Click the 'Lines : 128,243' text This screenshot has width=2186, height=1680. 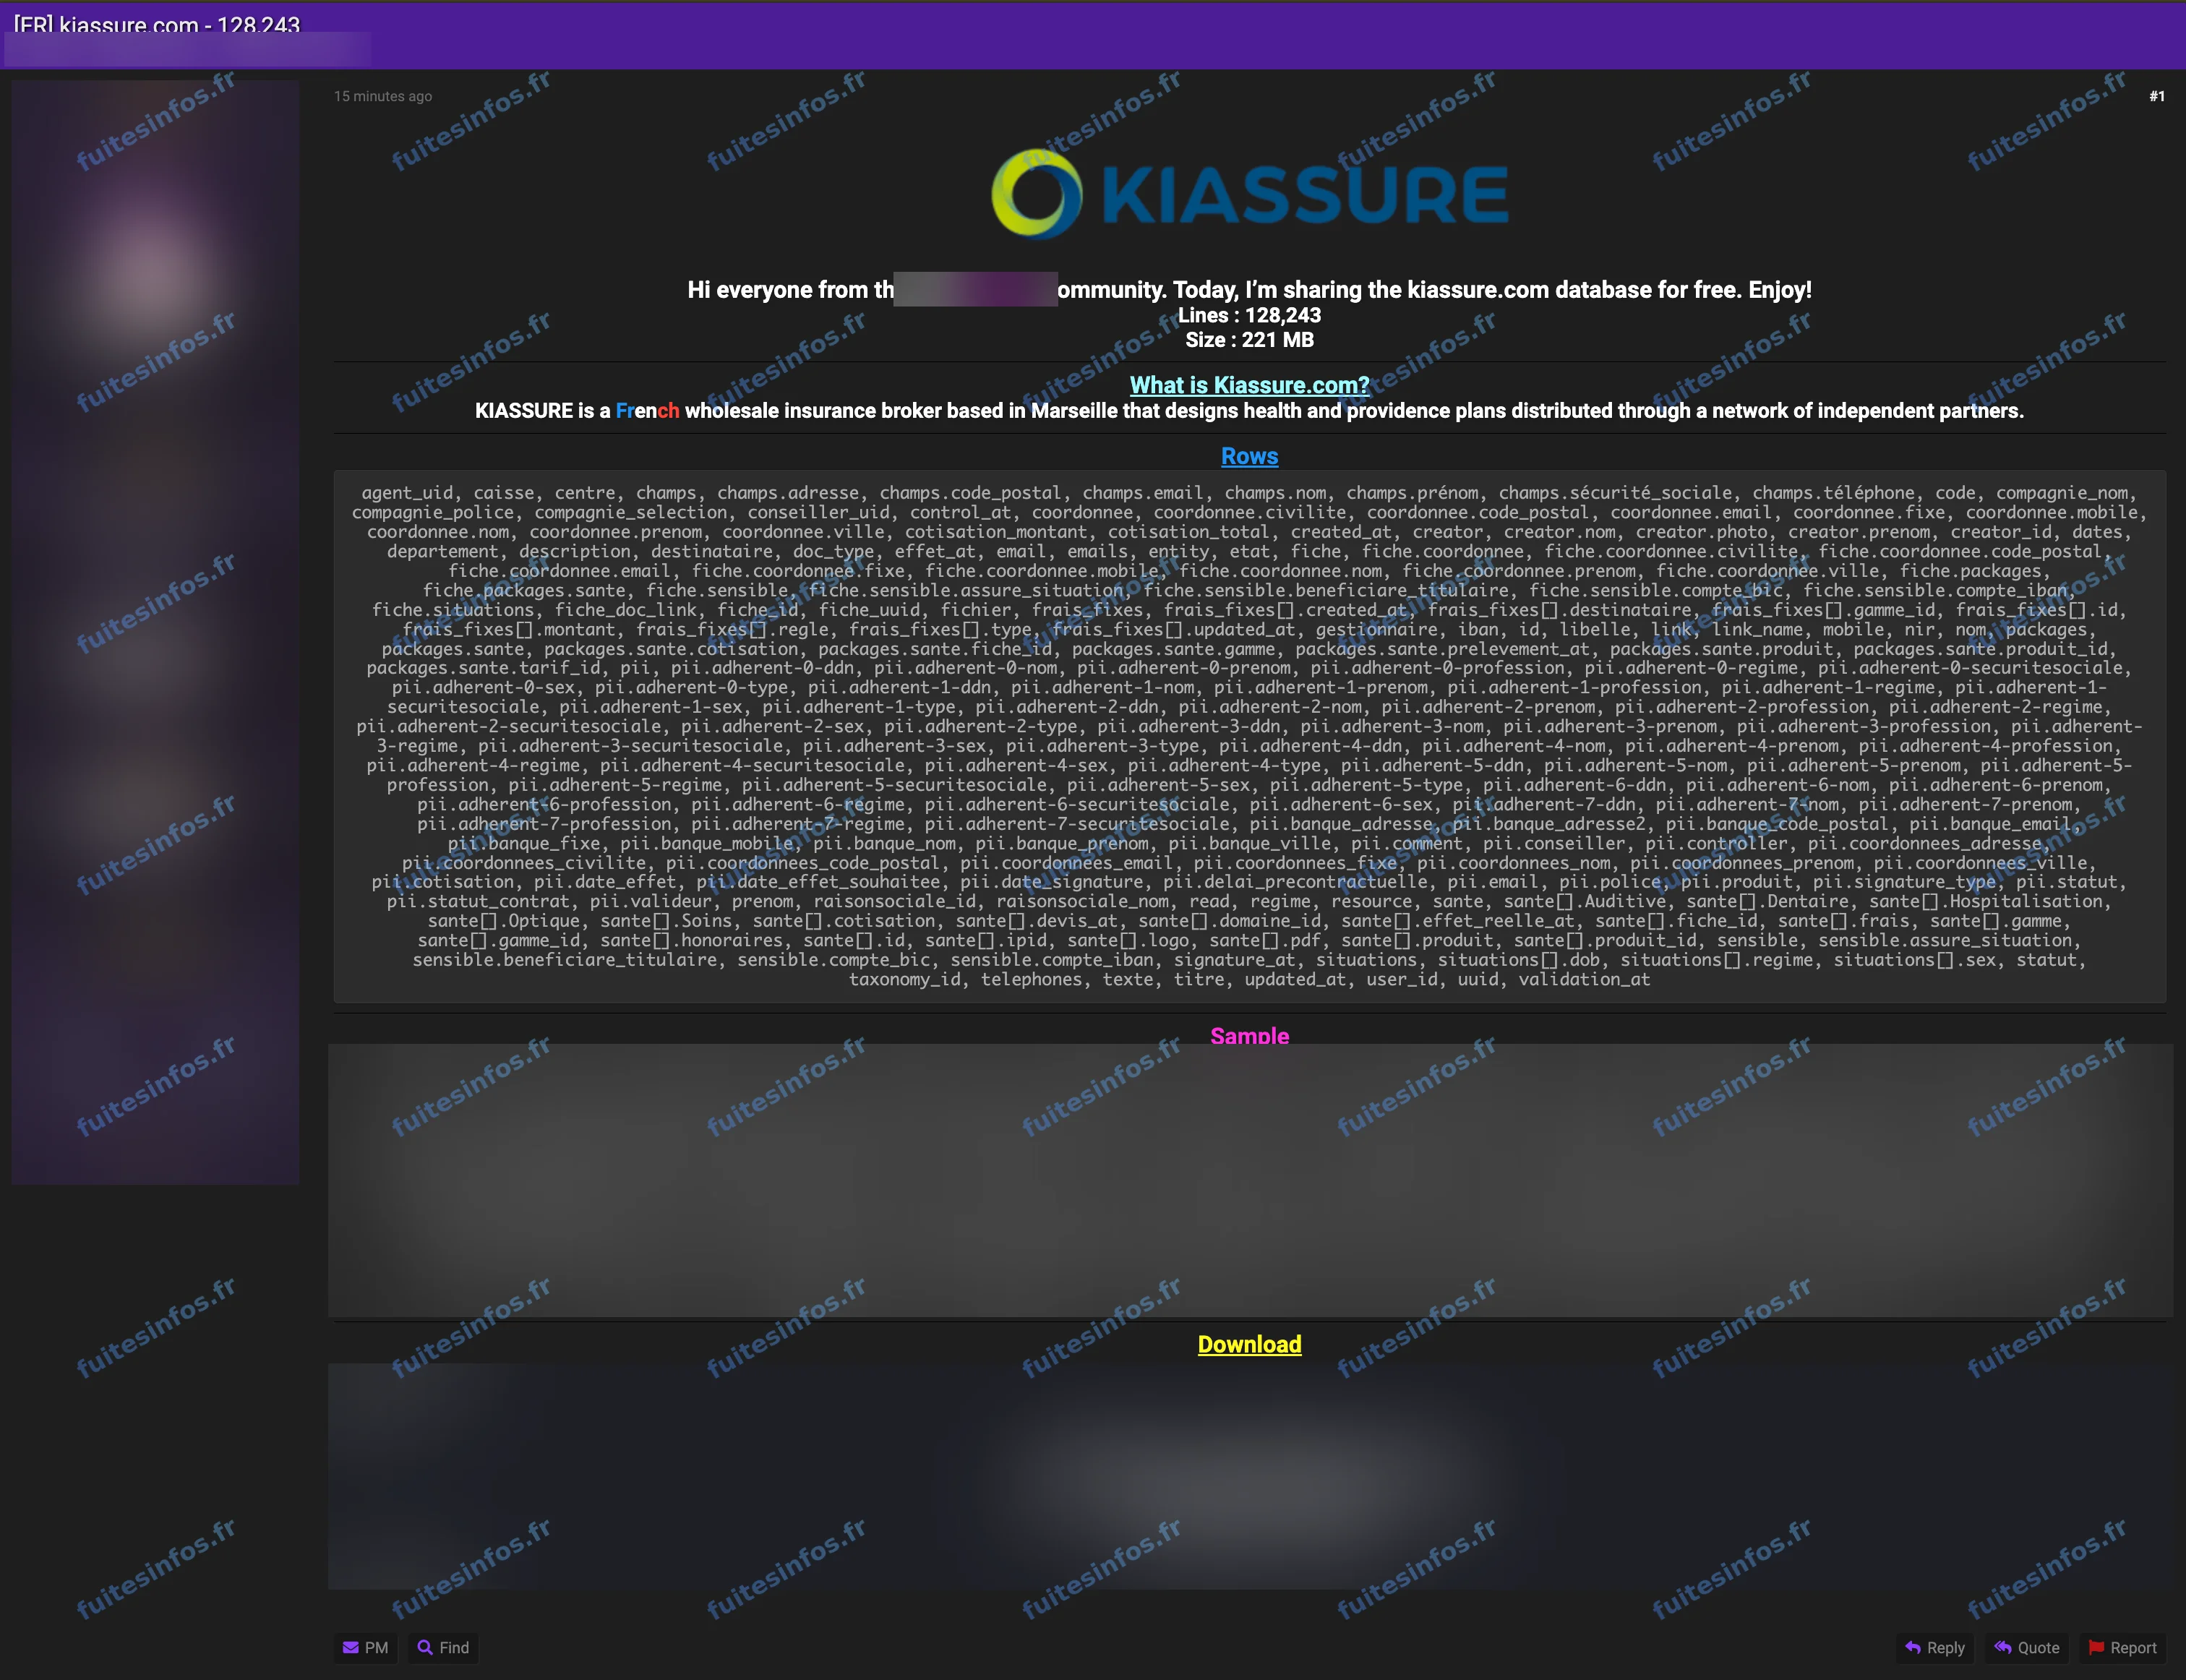1249,315
